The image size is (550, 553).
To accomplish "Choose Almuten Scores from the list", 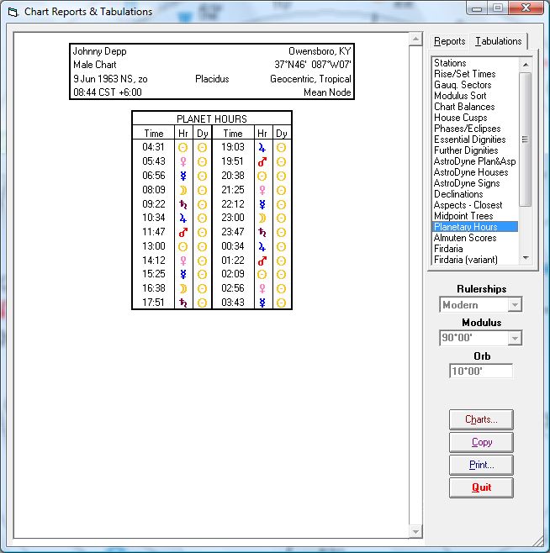I will point(464,238).
